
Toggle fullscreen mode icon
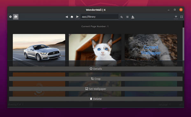pyautogui.click(x=181, y=17)
